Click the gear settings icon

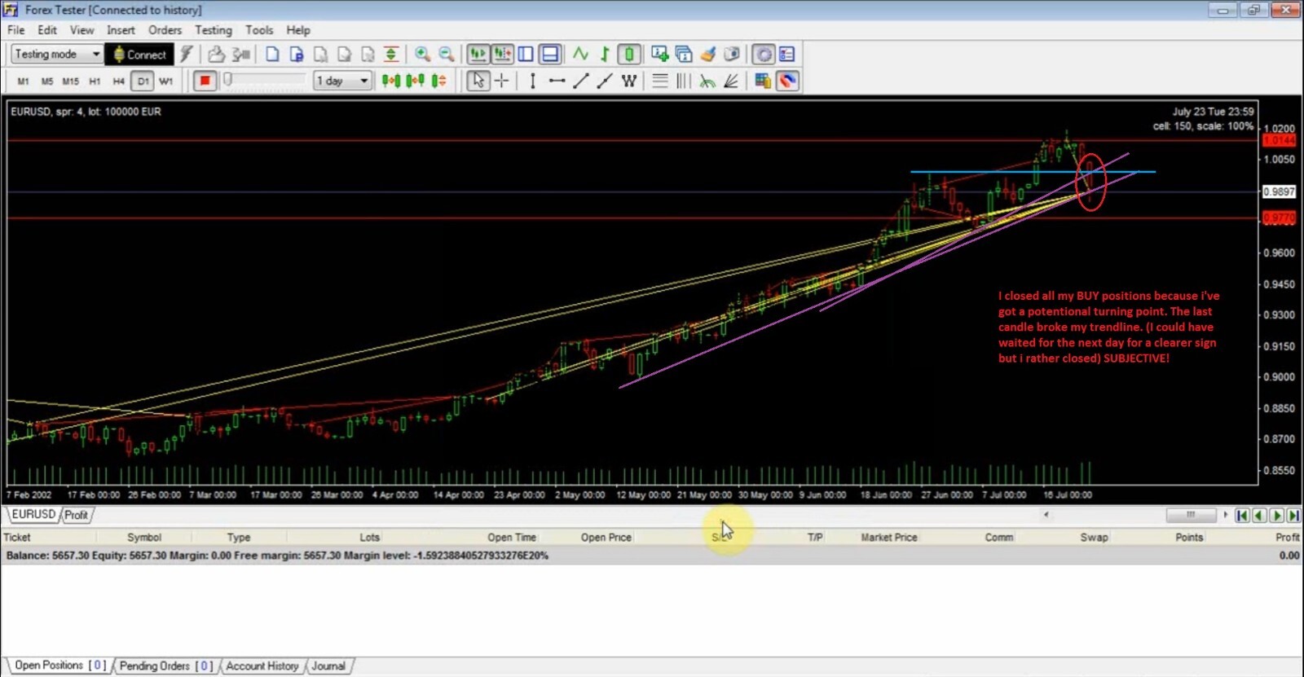pos(763,55)
